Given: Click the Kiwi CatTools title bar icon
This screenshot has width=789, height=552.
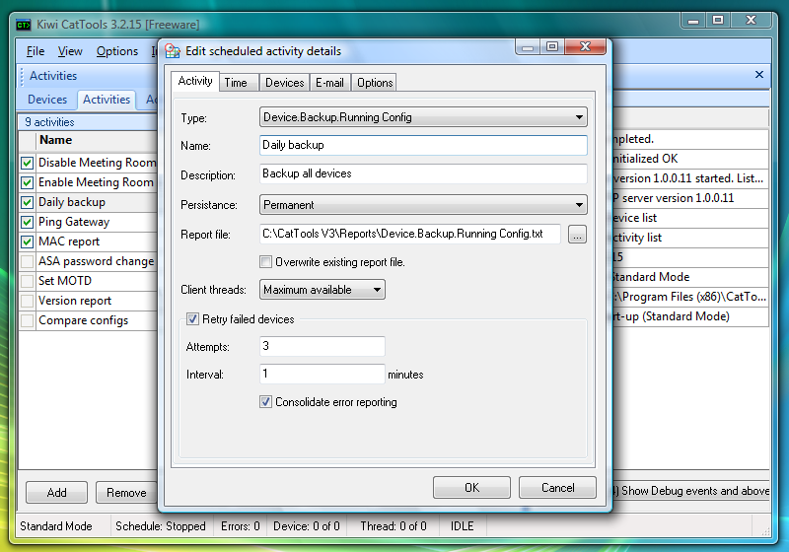Looking at the screenshot, I should [x=23, y=25].
